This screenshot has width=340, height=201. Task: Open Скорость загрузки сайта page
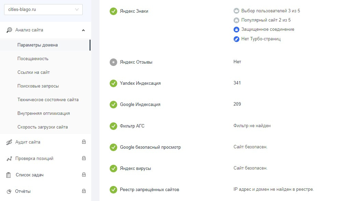pos(42,127)
